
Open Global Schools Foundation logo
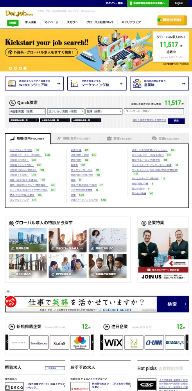80,343
